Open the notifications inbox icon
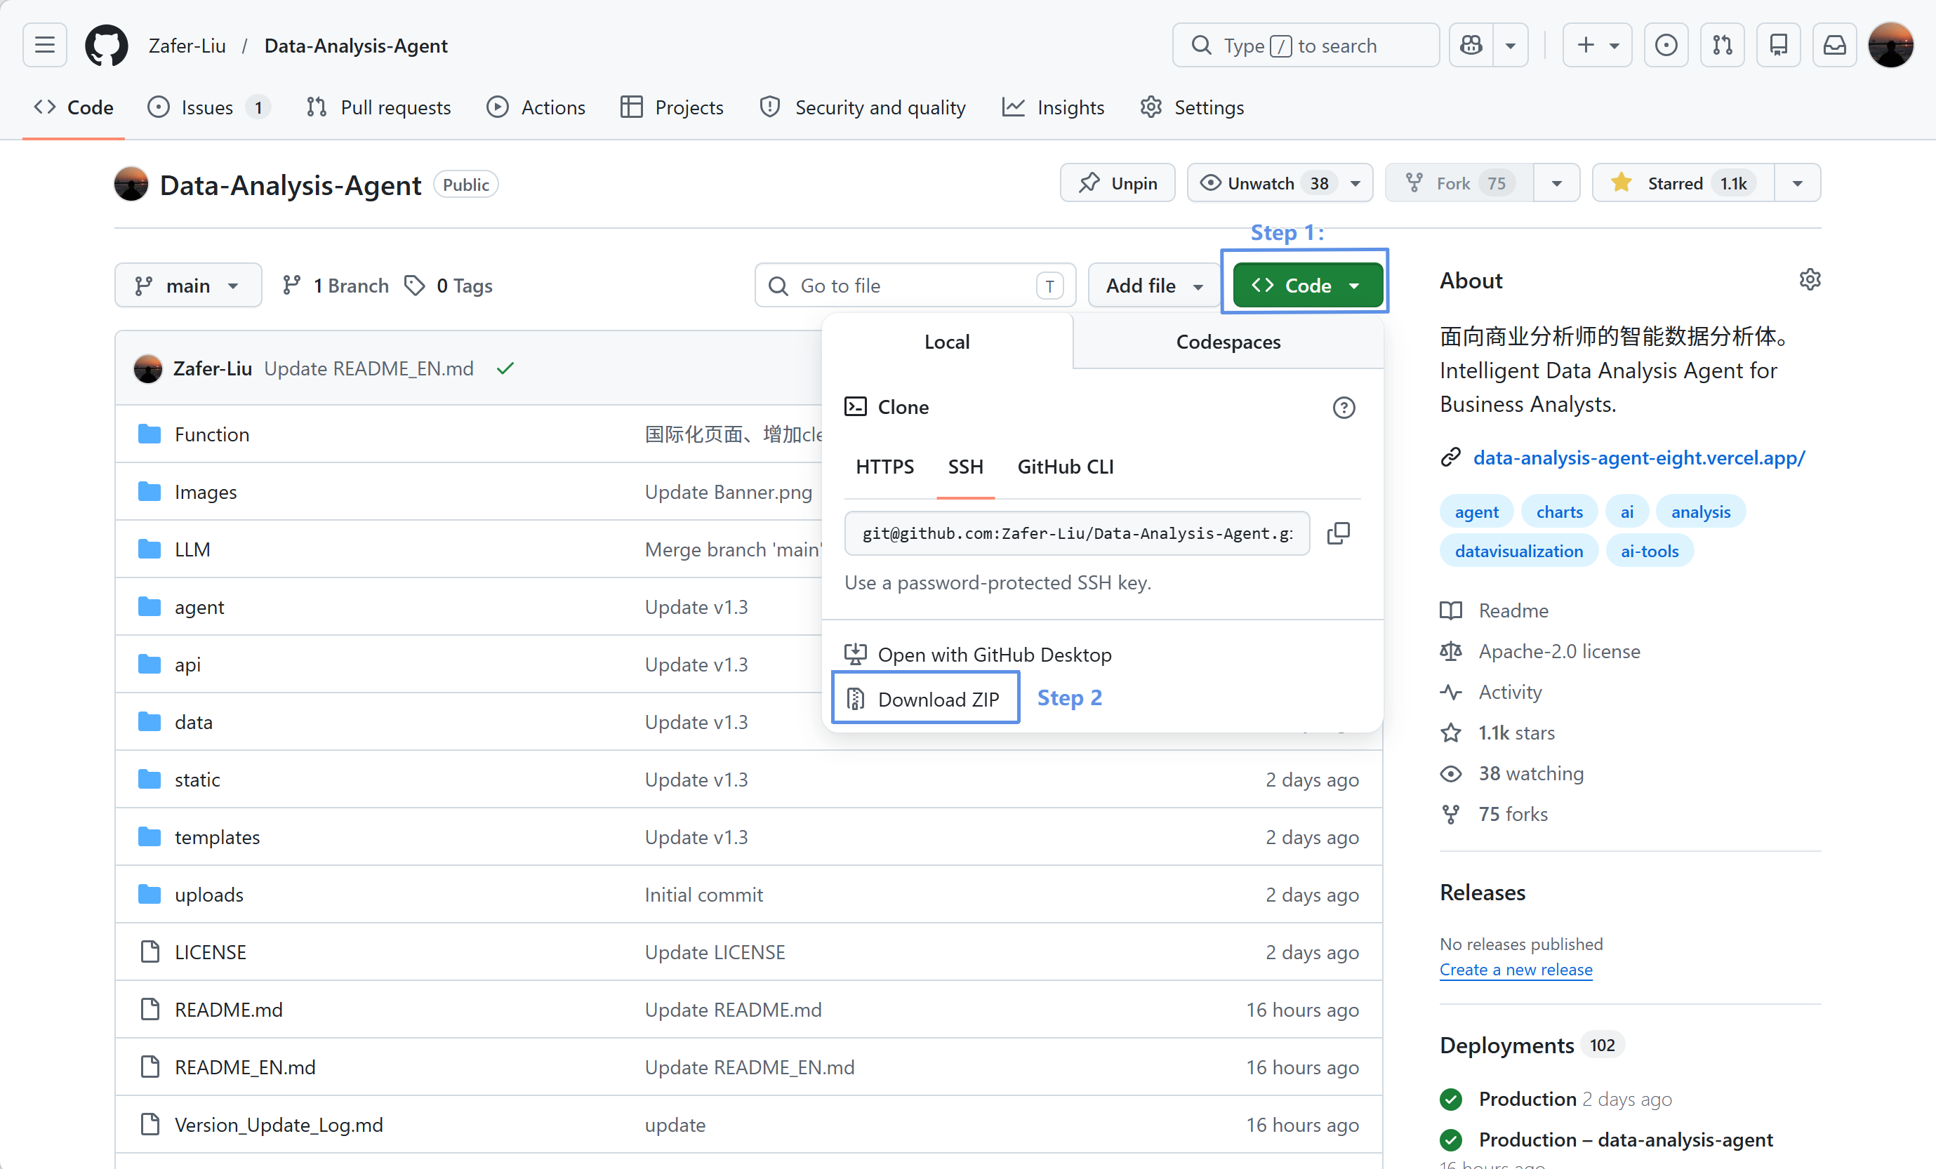This screenshot has width=1936, height=1169. 1835,46
